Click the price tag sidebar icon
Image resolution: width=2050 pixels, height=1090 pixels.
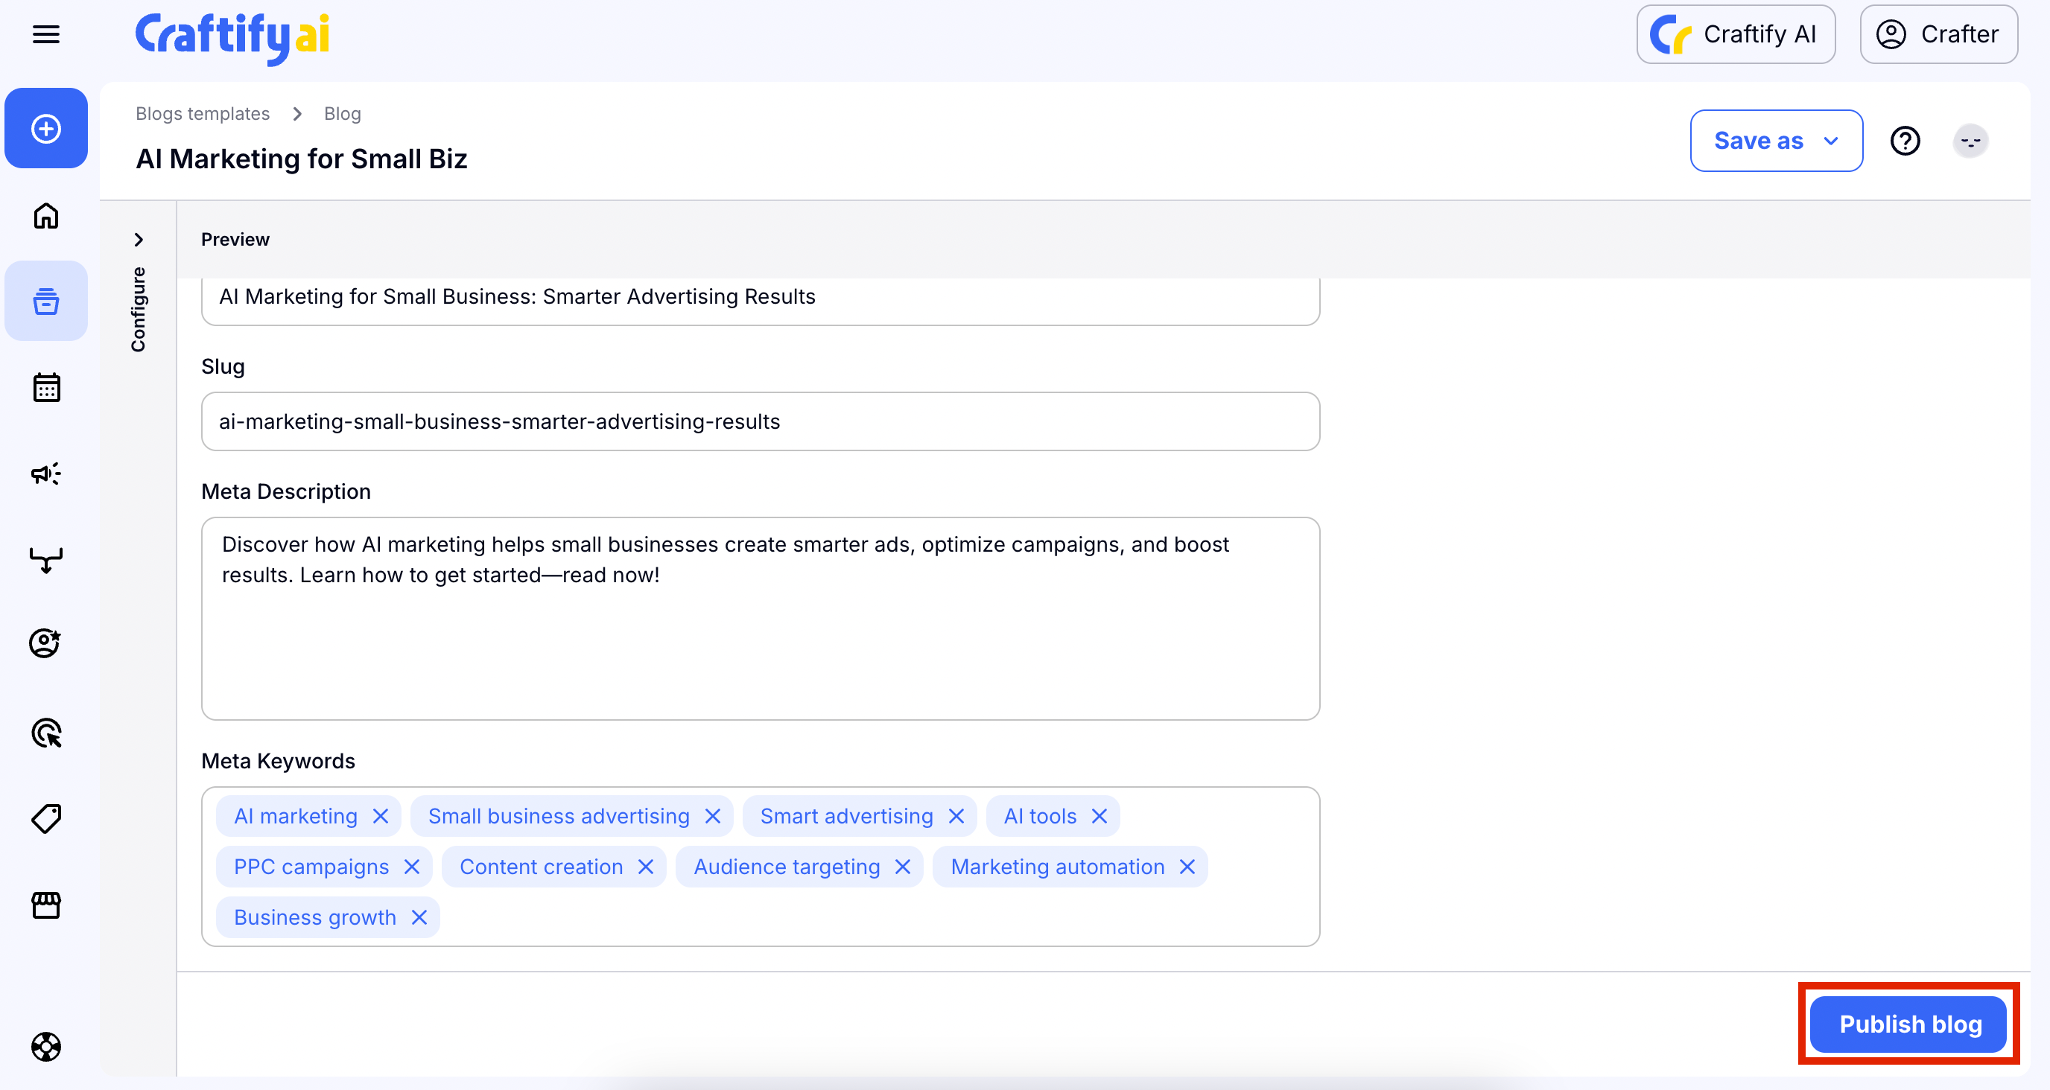(x=46, y=819)
